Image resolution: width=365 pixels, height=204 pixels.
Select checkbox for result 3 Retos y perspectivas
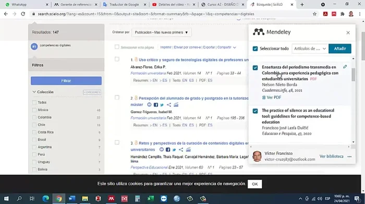[x=117, y=142]
